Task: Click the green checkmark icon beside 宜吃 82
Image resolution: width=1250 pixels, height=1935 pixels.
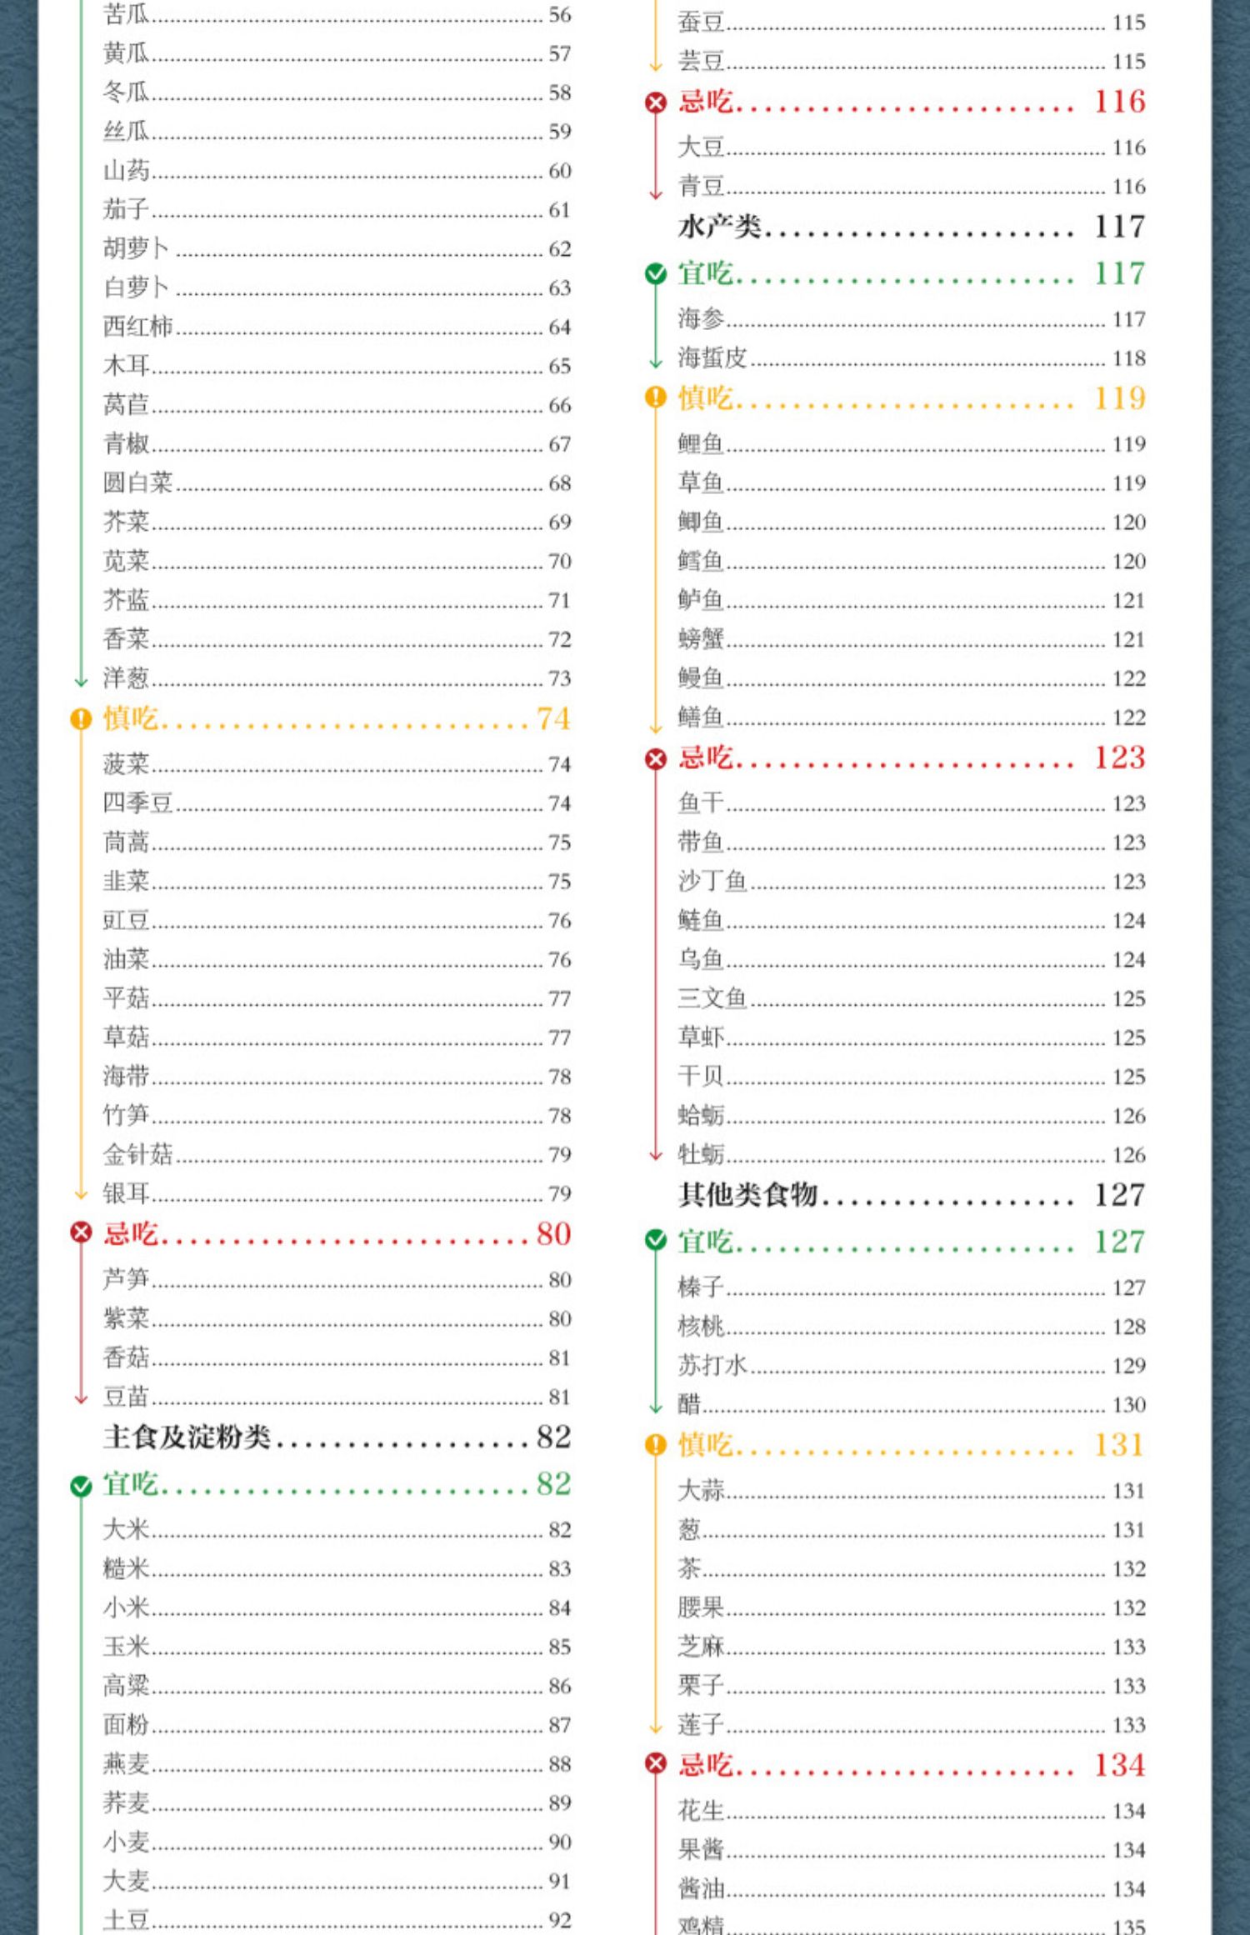Action: pyautogui.click(x=81, y=1486)
